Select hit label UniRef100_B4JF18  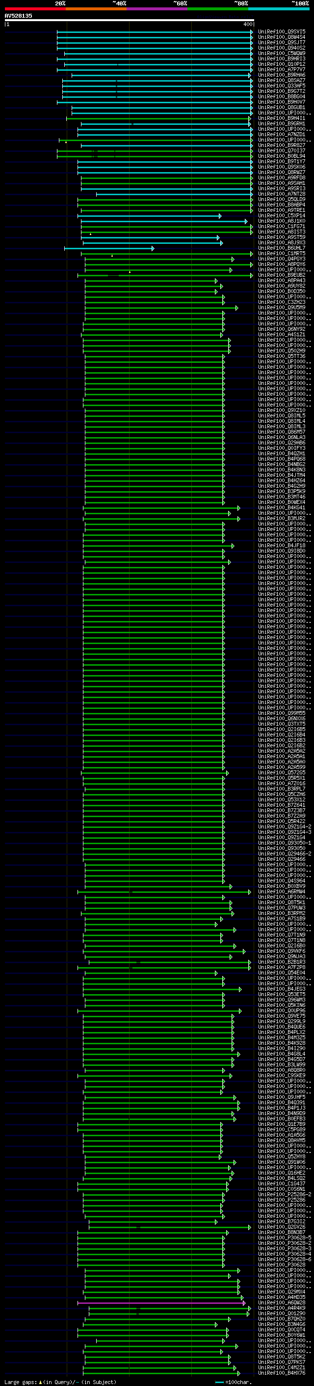coord(282,546)
